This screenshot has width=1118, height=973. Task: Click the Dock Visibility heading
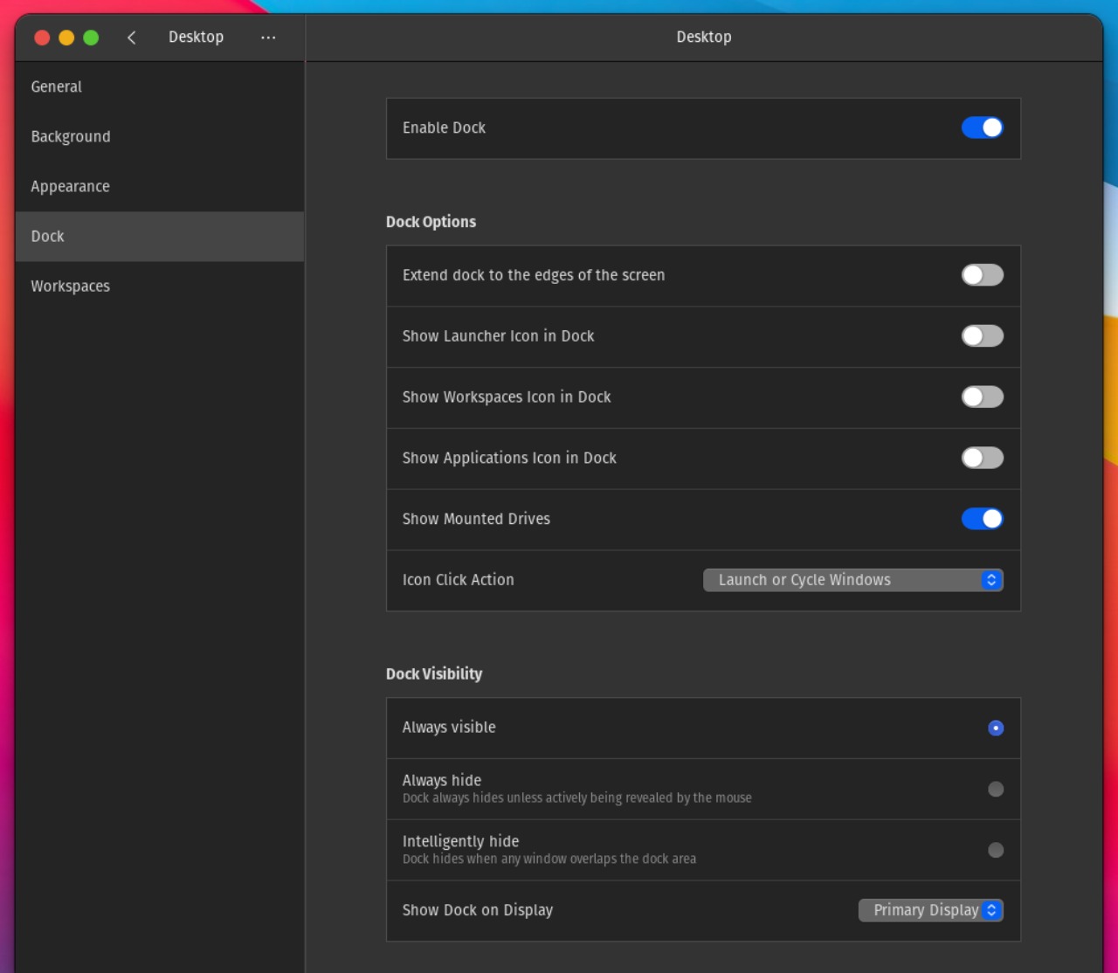tap(434, 673)
